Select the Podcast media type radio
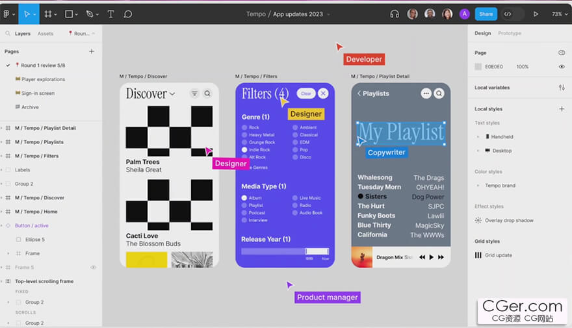 [244, 213]
